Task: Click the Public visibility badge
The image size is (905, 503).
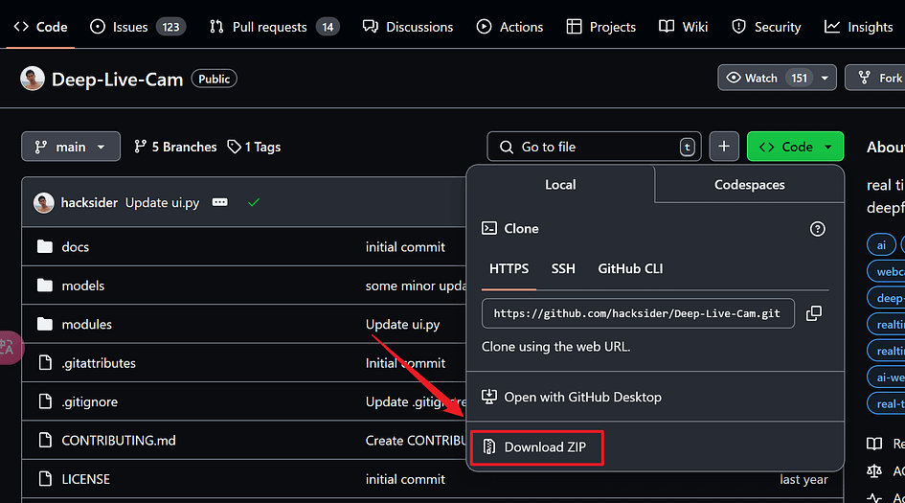Action: (215, 79)
